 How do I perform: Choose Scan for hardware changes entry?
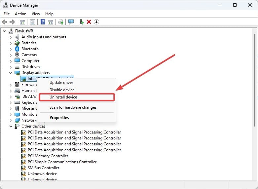(x=73, y=107)
